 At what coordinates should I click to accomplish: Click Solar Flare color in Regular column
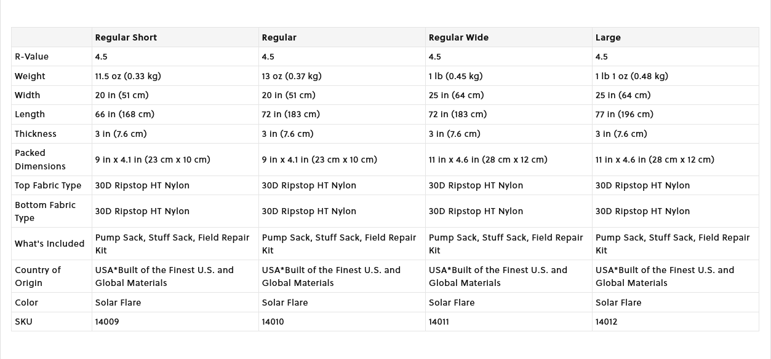click(x=285, y=303)
